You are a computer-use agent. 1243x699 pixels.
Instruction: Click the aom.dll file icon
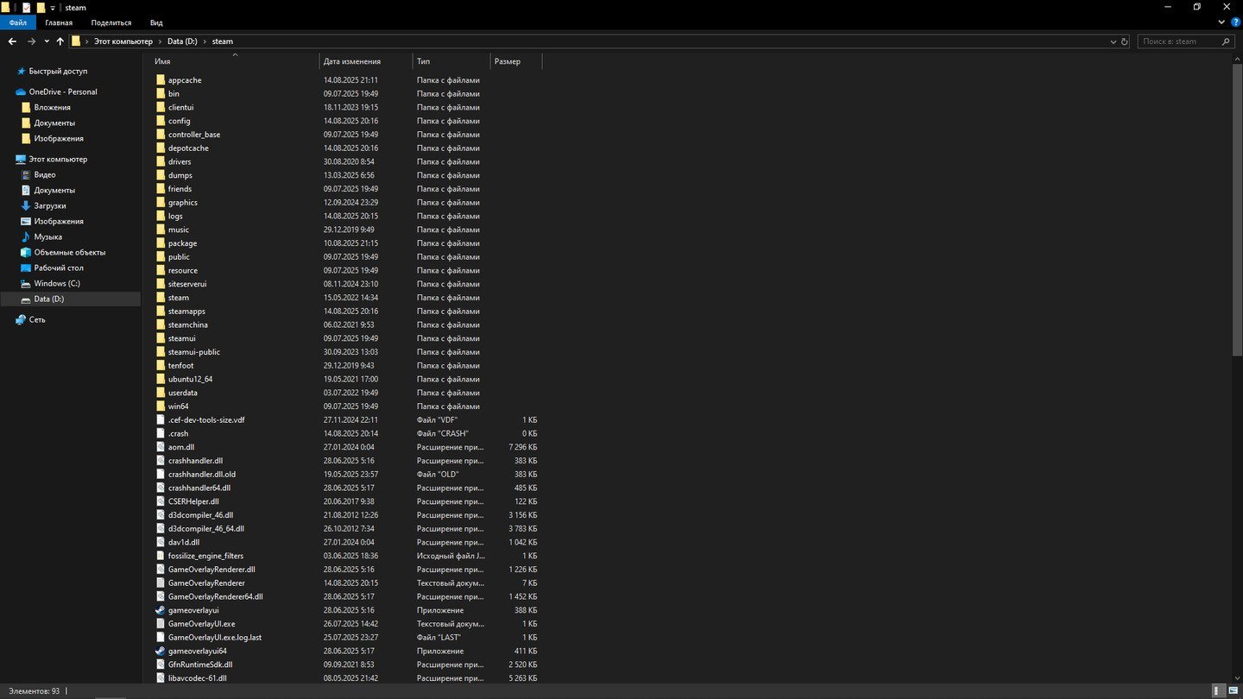click(x=161, y=447)
